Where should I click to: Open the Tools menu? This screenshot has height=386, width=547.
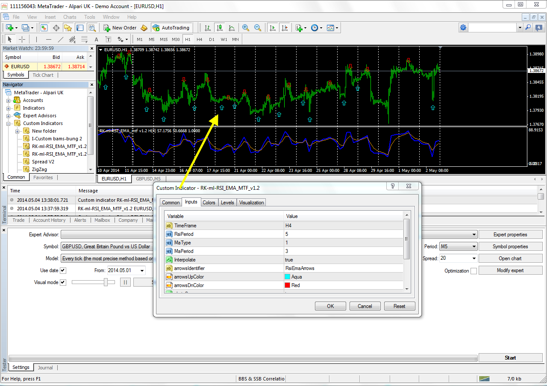(90, 17)
